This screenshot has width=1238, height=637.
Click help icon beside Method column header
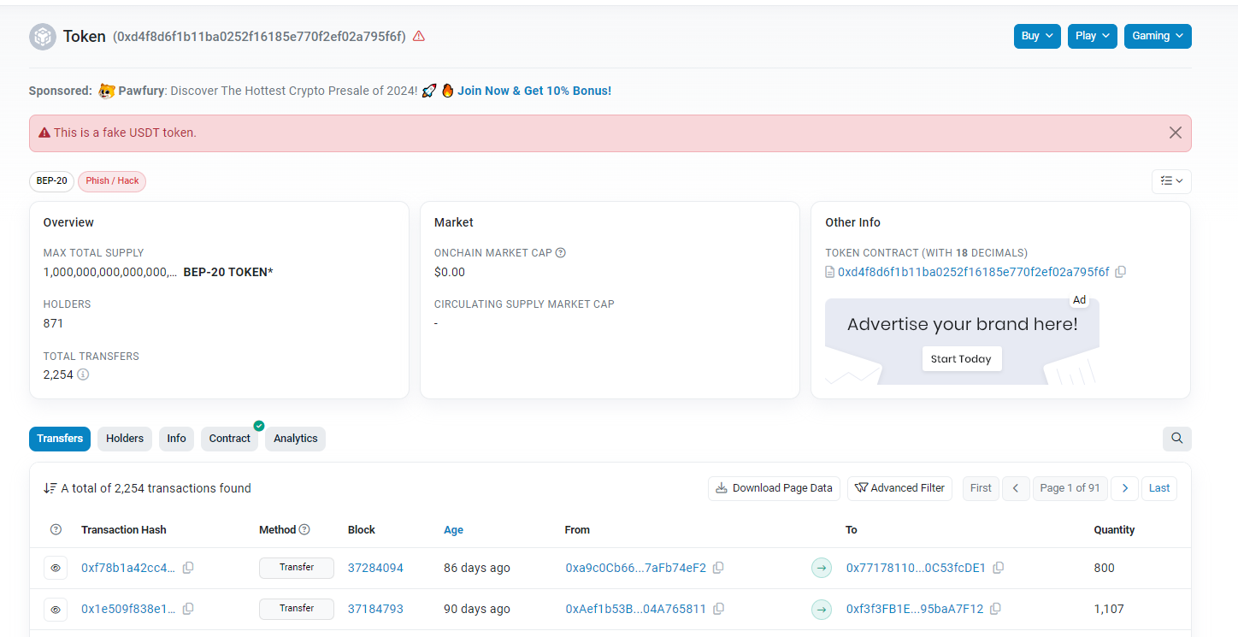click(304, 530)
